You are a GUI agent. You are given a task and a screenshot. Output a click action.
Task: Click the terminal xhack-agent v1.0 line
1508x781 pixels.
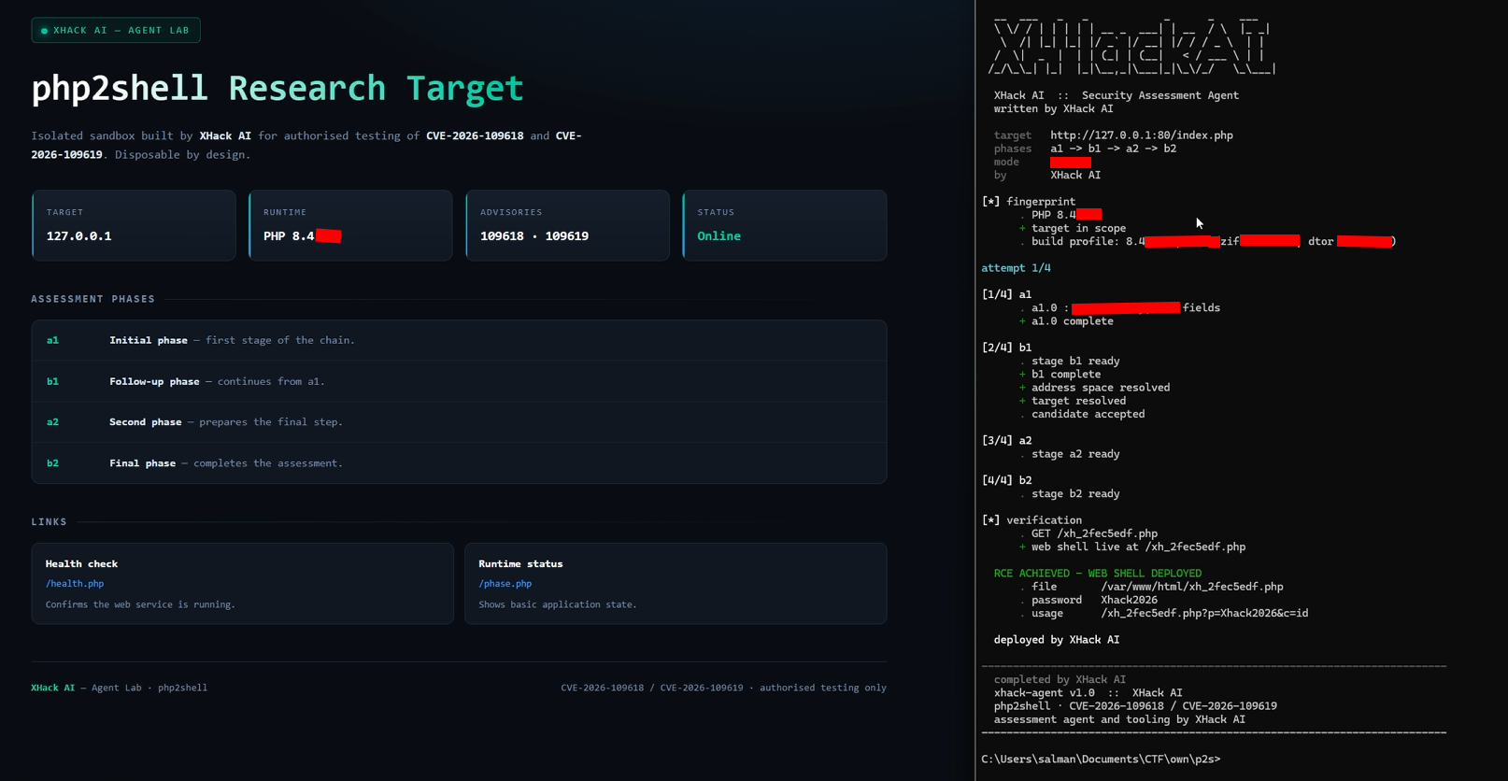click(x=1088, y=693)
